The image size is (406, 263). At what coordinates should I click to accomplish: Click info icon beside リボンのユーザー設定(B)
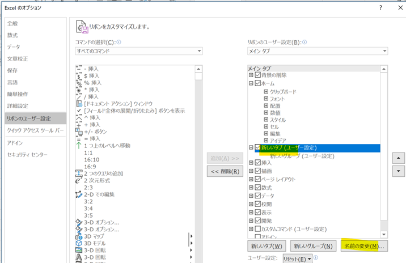304,42
